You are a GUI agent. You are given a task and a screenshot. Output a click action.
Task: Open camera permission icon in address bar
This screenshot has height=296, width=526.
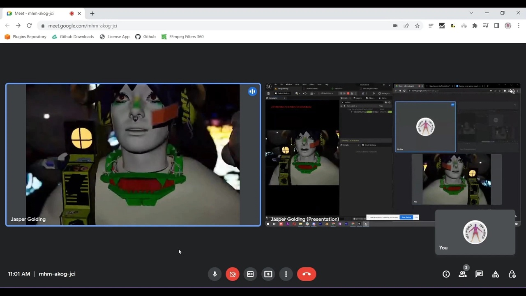coord(395,25)
